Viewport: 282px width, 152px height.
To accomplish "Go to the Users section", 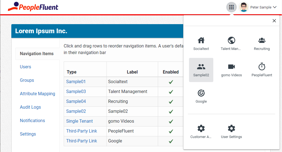I will click(25, 67).
